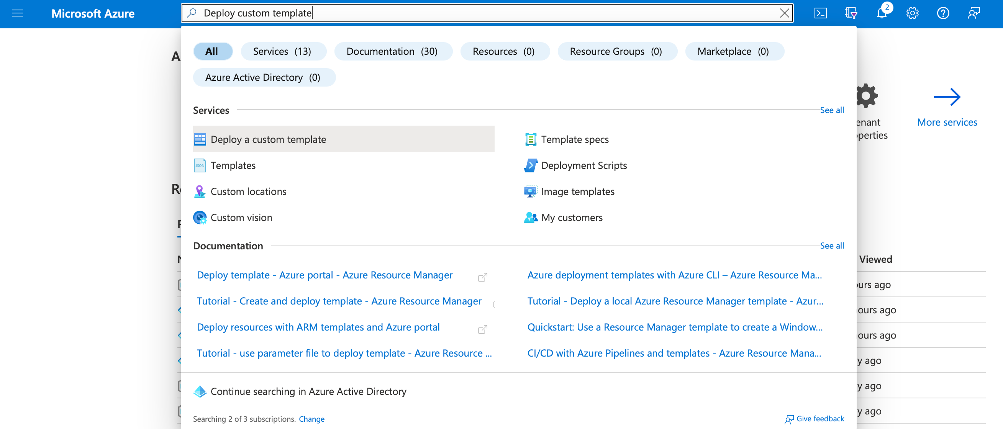Open the notifications bell
This screenshot has width=1003, height=429.
coord(882,13)
